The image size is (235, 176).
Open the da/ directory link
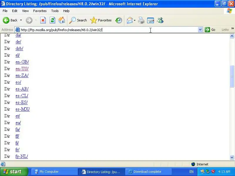click(18, 35)
